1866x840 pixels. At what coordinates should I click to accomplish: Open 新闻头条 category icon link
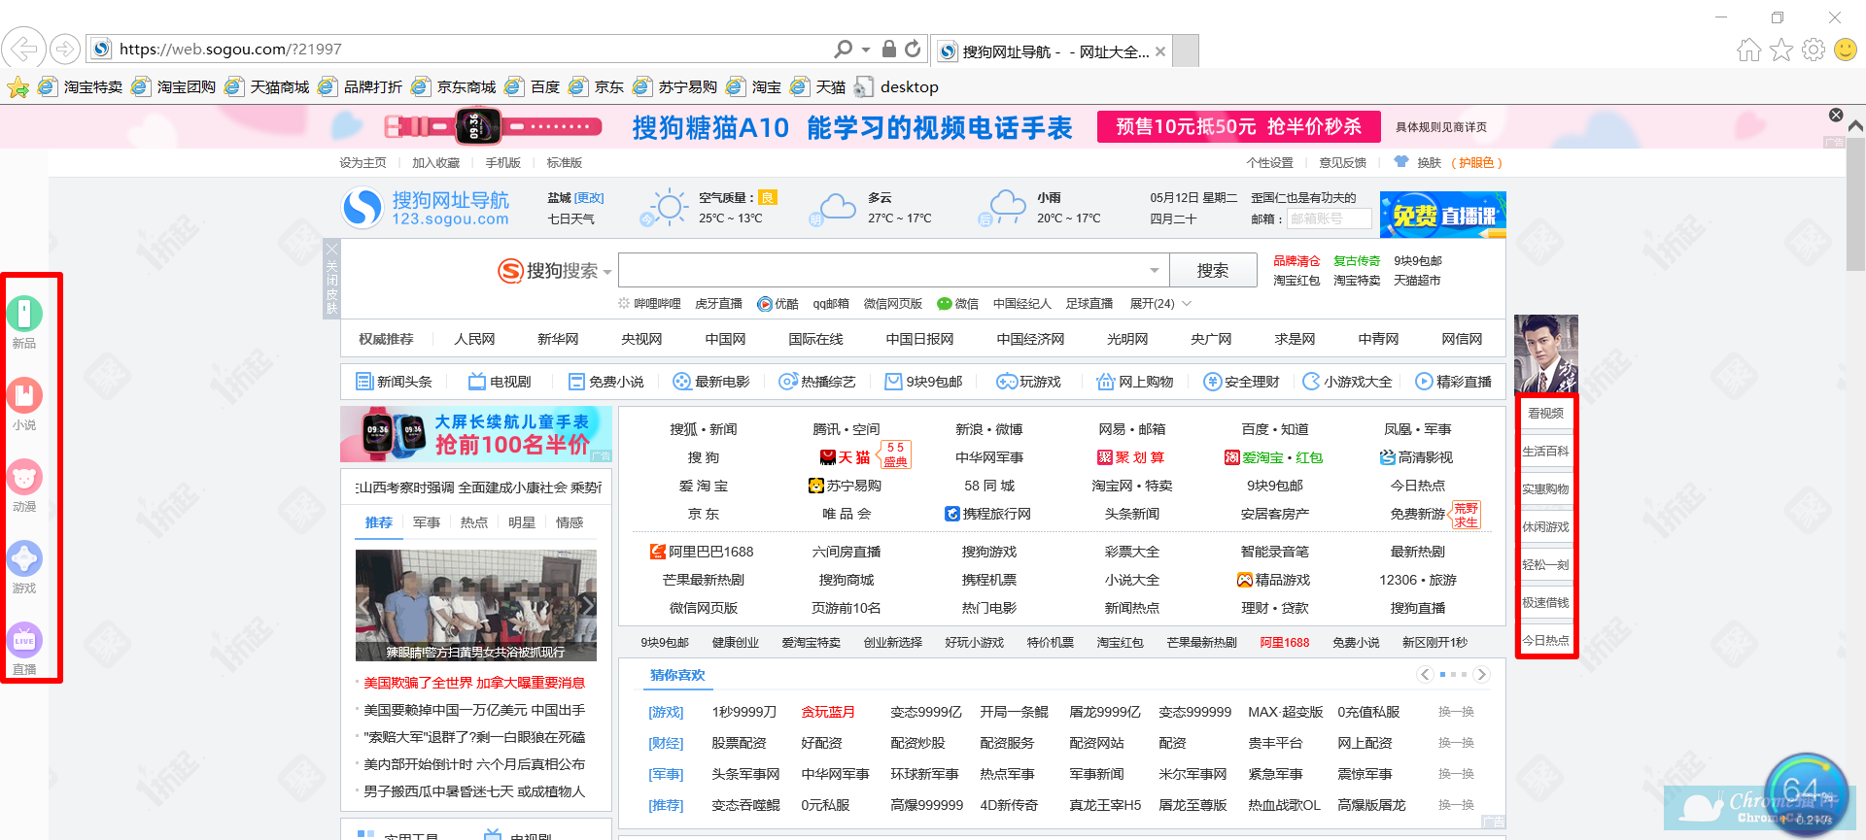(x=394, y=382)
